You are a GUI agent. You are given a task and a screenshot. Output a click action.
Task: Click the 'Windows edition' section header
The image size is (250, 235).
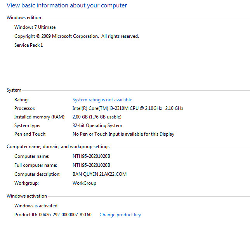(x=24, y=18)
